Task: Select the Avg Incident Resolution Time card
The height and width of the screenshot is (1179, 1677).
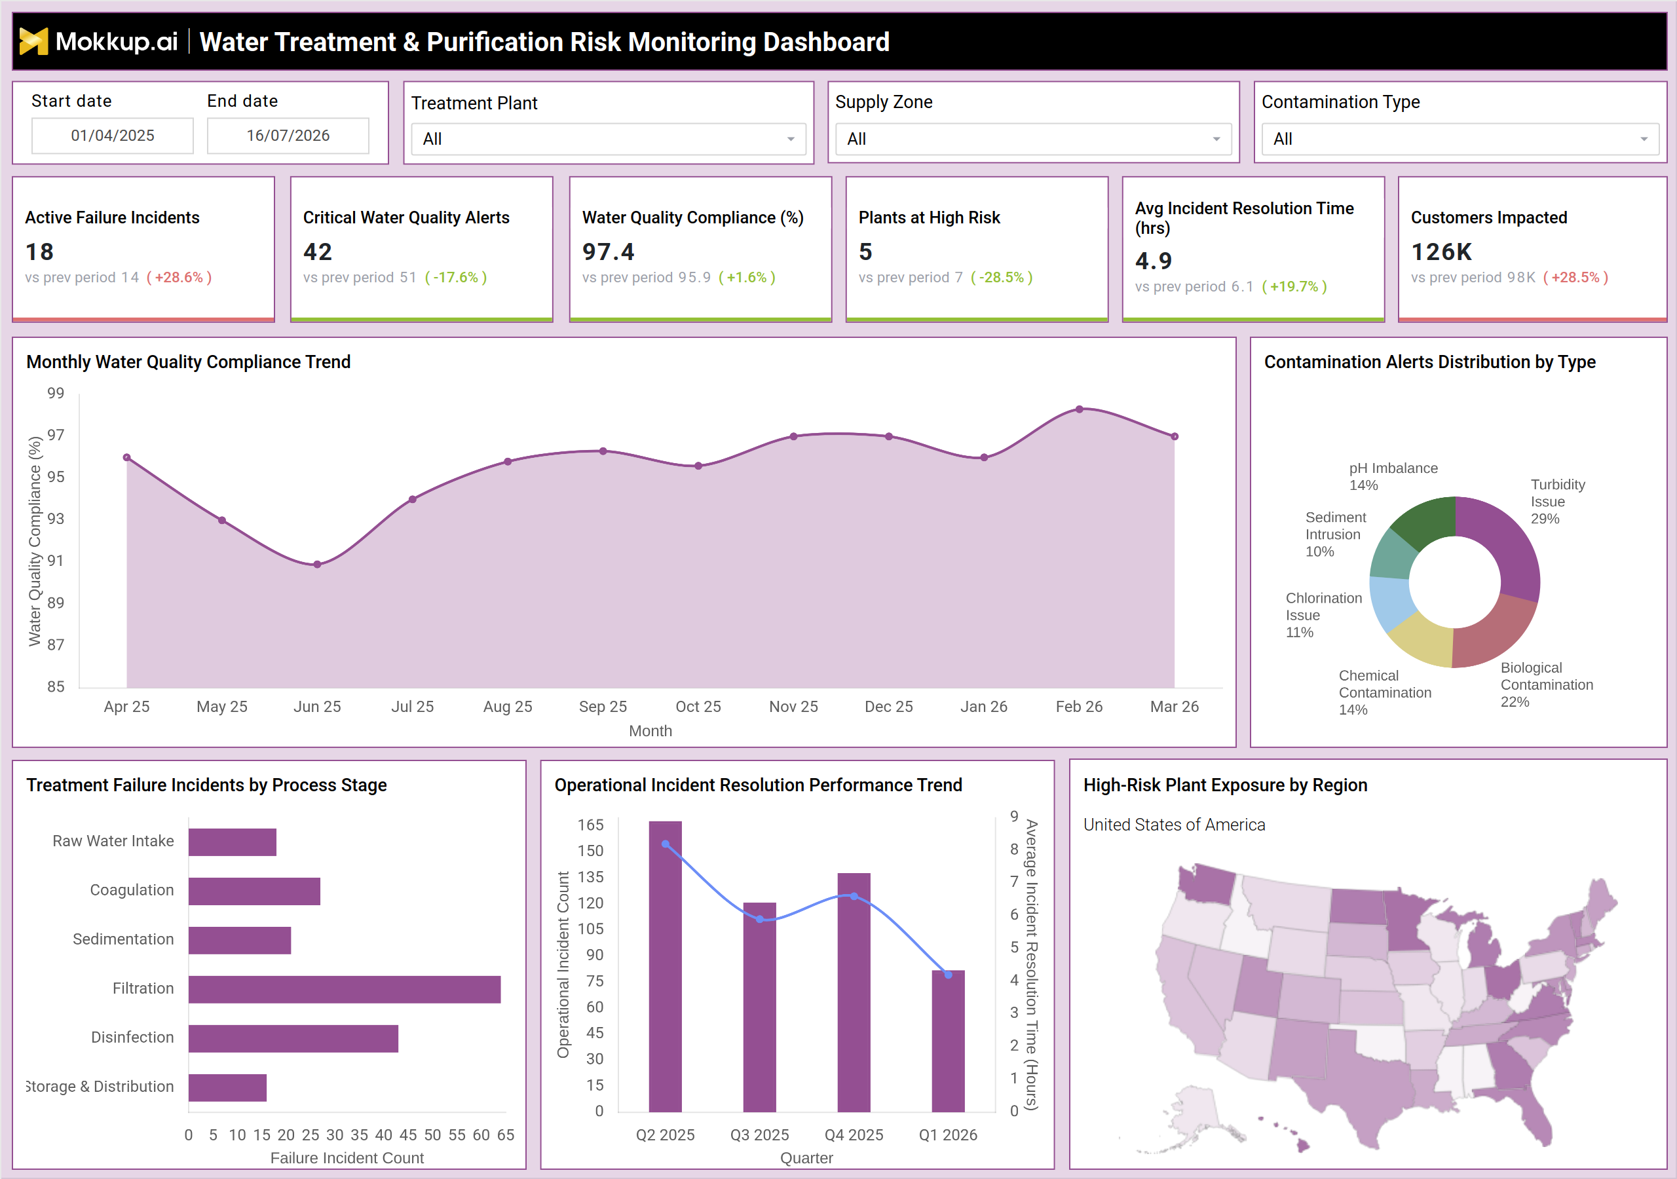Action: pos(1253,249)
